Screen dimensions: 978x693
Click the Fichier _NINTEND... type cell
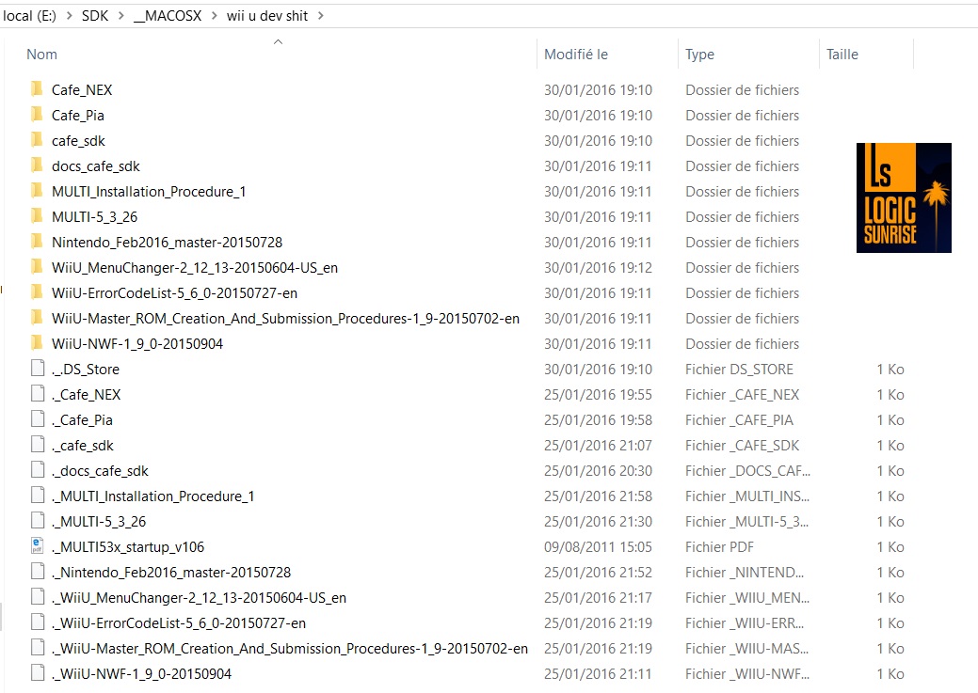pos(745,572)
